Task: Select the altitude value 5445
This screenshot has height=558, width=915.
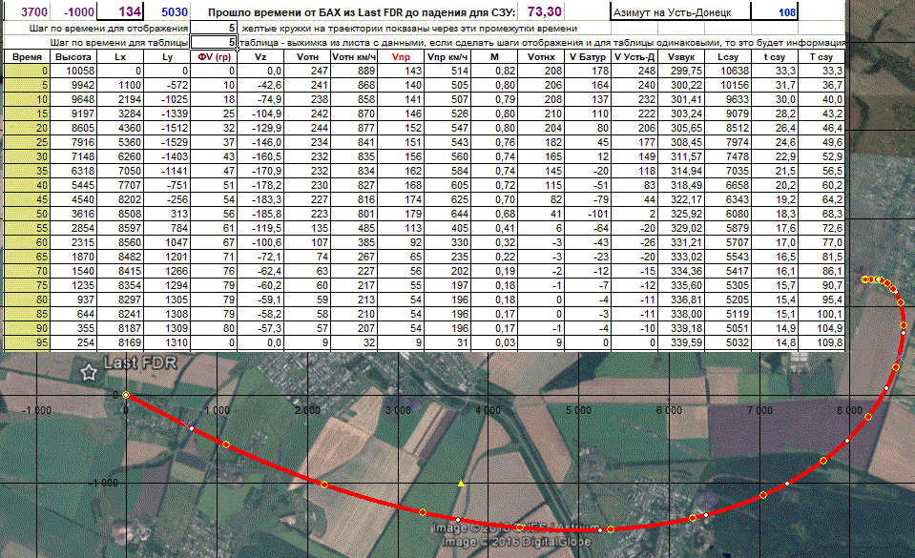Action: tap(73, 185)
